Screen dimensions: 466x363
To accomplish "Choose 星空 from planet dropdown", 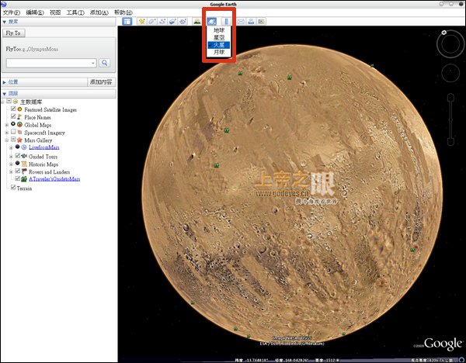I will [219, 37].
